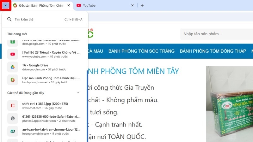Click the Google Sheets icon in open tabs

(x=13, y=42)
